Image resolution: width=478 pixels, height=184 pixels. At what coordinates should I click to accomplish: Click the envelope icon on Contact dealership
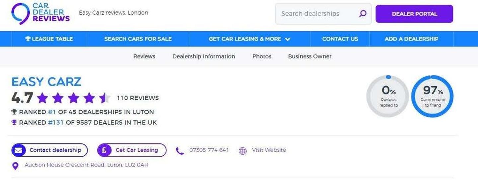(x=19, y=150)
